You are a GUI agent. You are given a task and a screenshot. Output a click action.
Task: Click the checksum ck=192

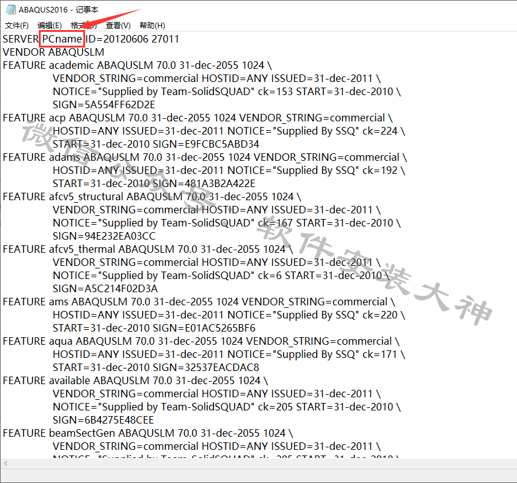(380, 170)
